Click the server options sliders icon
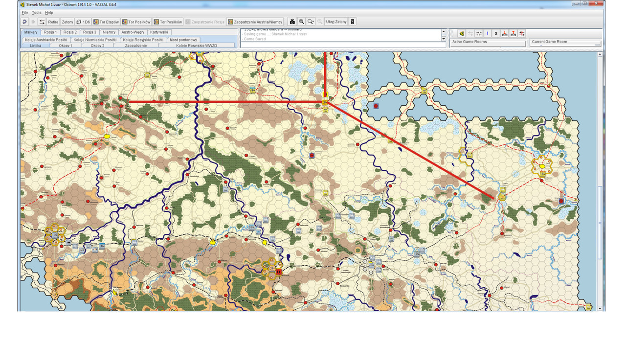Viewport: 626px width, 345px height. 479,33
